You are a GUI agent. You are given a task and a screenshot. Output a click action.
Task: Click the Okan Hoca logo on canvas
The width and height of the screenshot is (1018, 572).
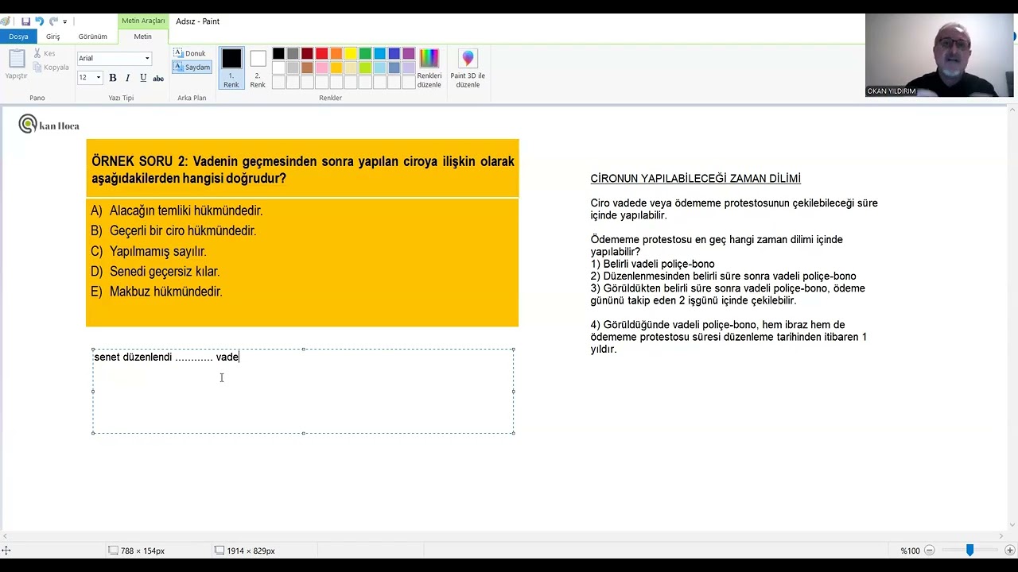49,125
